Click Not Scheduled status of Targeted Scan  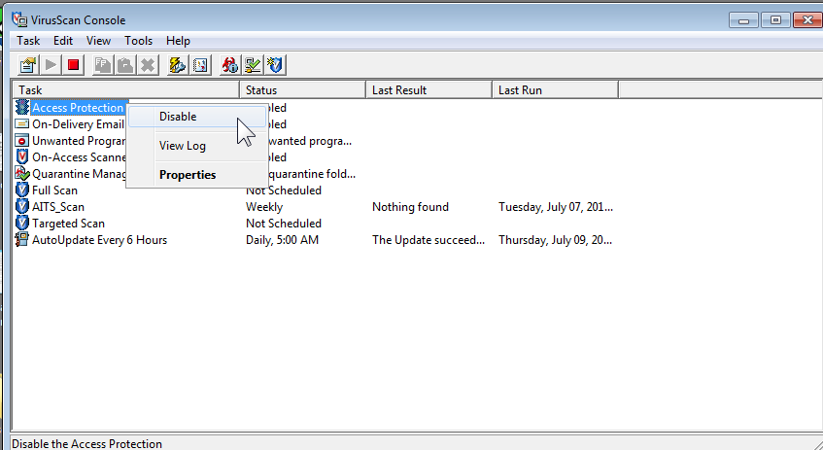click(x=284, y=224)
